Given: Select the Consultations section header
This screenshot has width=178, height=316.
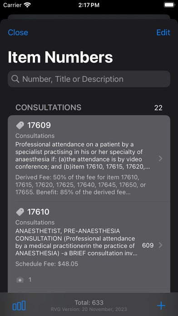Looking at the screenshot, I should [x=49, y=108].
